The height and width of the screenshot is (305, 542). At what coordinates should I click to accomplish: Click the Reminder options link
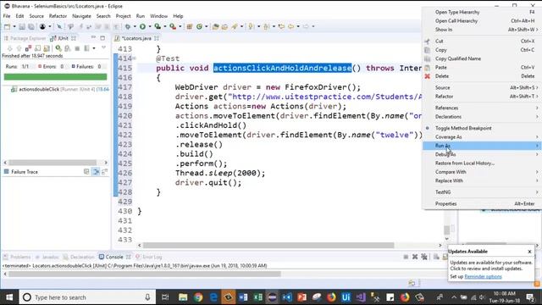483,277
